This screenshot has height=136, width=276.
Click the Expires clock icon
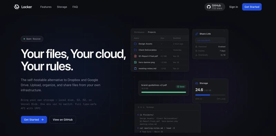point(196,51)
